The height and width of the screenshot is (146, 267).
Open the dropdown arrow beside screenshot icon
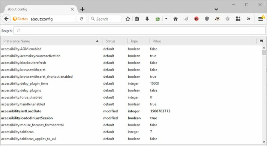pos(166,19)
